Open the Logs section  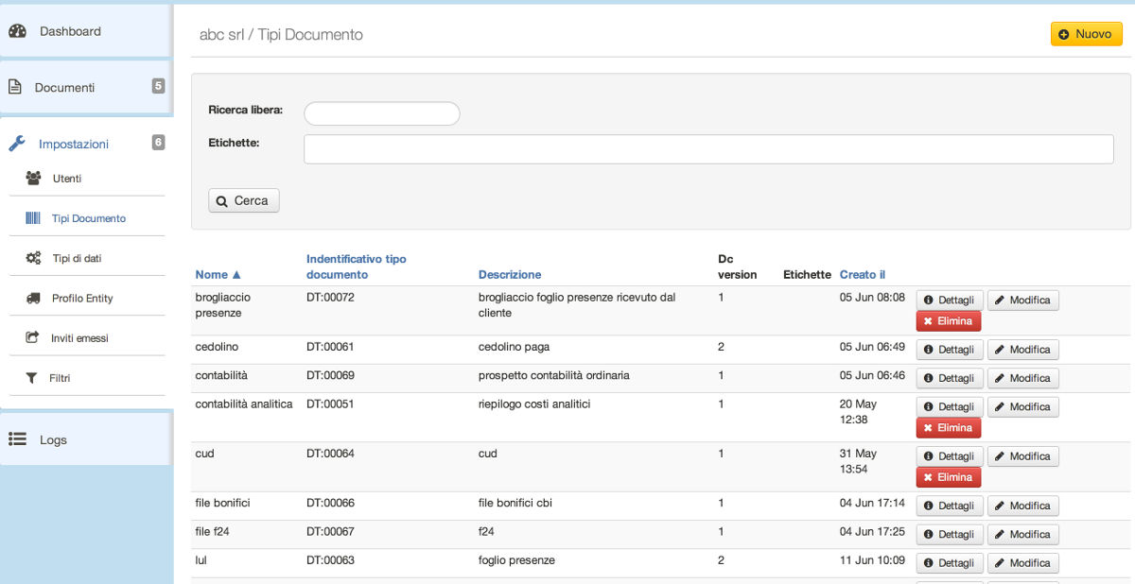(85, 439)
